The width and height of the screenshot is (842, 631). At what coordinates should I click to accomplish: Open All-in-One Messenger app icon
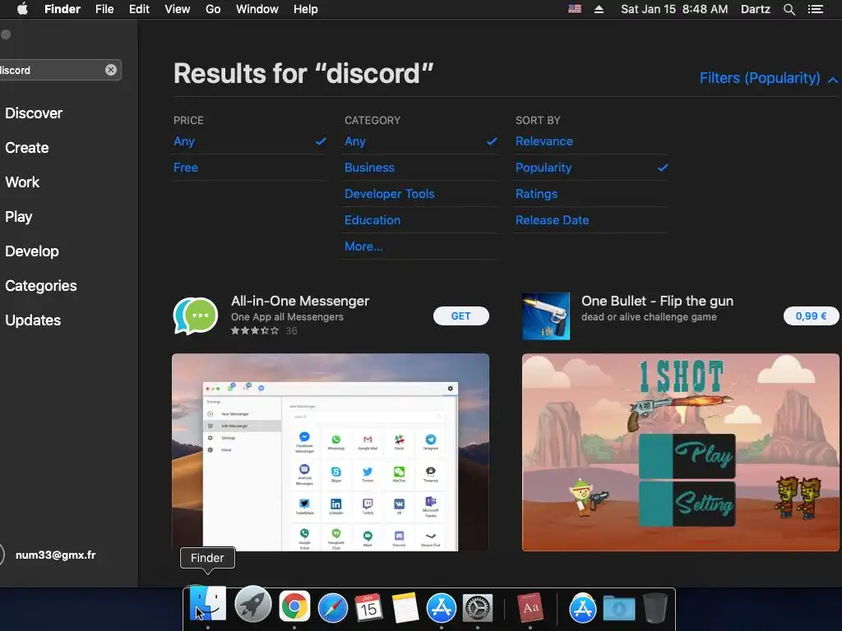[196, 315]
